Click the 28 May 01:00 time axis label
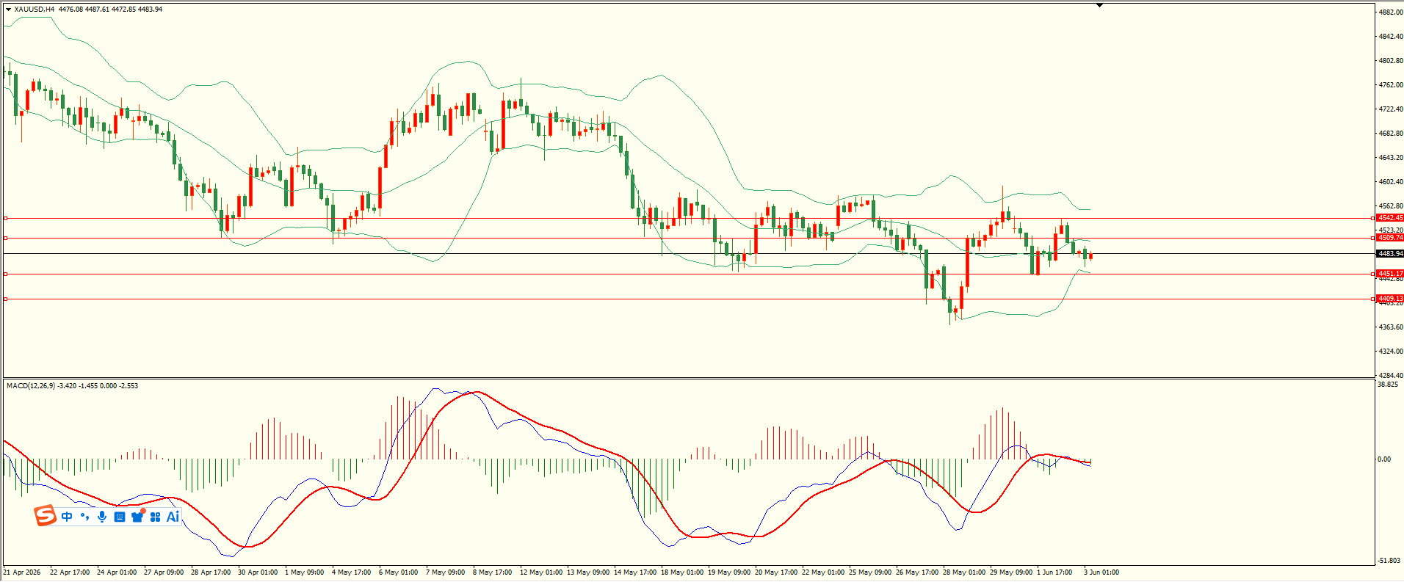 964,572
